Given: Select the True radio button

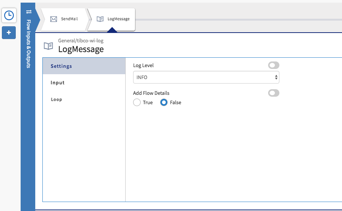Looking at the screenshot, I should click(137, 102).
